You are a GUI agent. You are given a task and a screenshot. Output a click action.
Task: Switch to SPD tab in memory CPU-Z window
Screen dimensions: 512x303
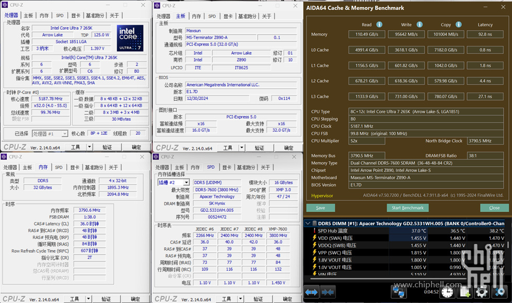pyautogui.click(x=59, y=167)
